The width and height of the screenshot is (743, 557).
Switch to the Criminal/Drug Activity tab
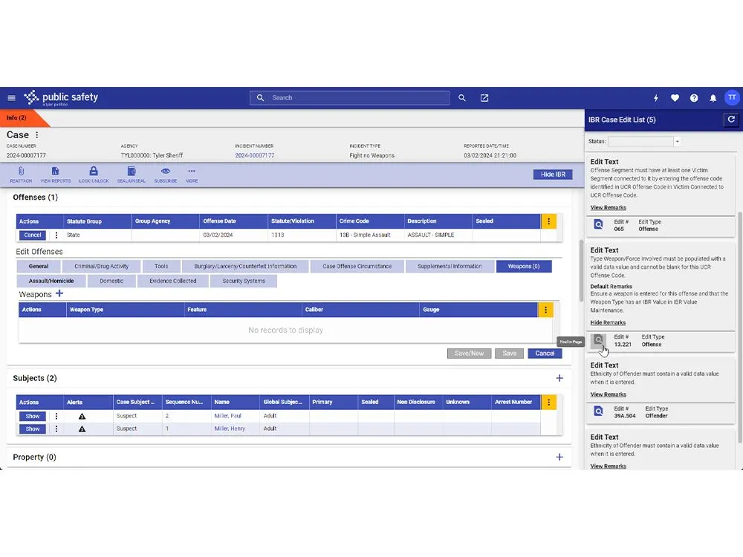tap(100, 266)
